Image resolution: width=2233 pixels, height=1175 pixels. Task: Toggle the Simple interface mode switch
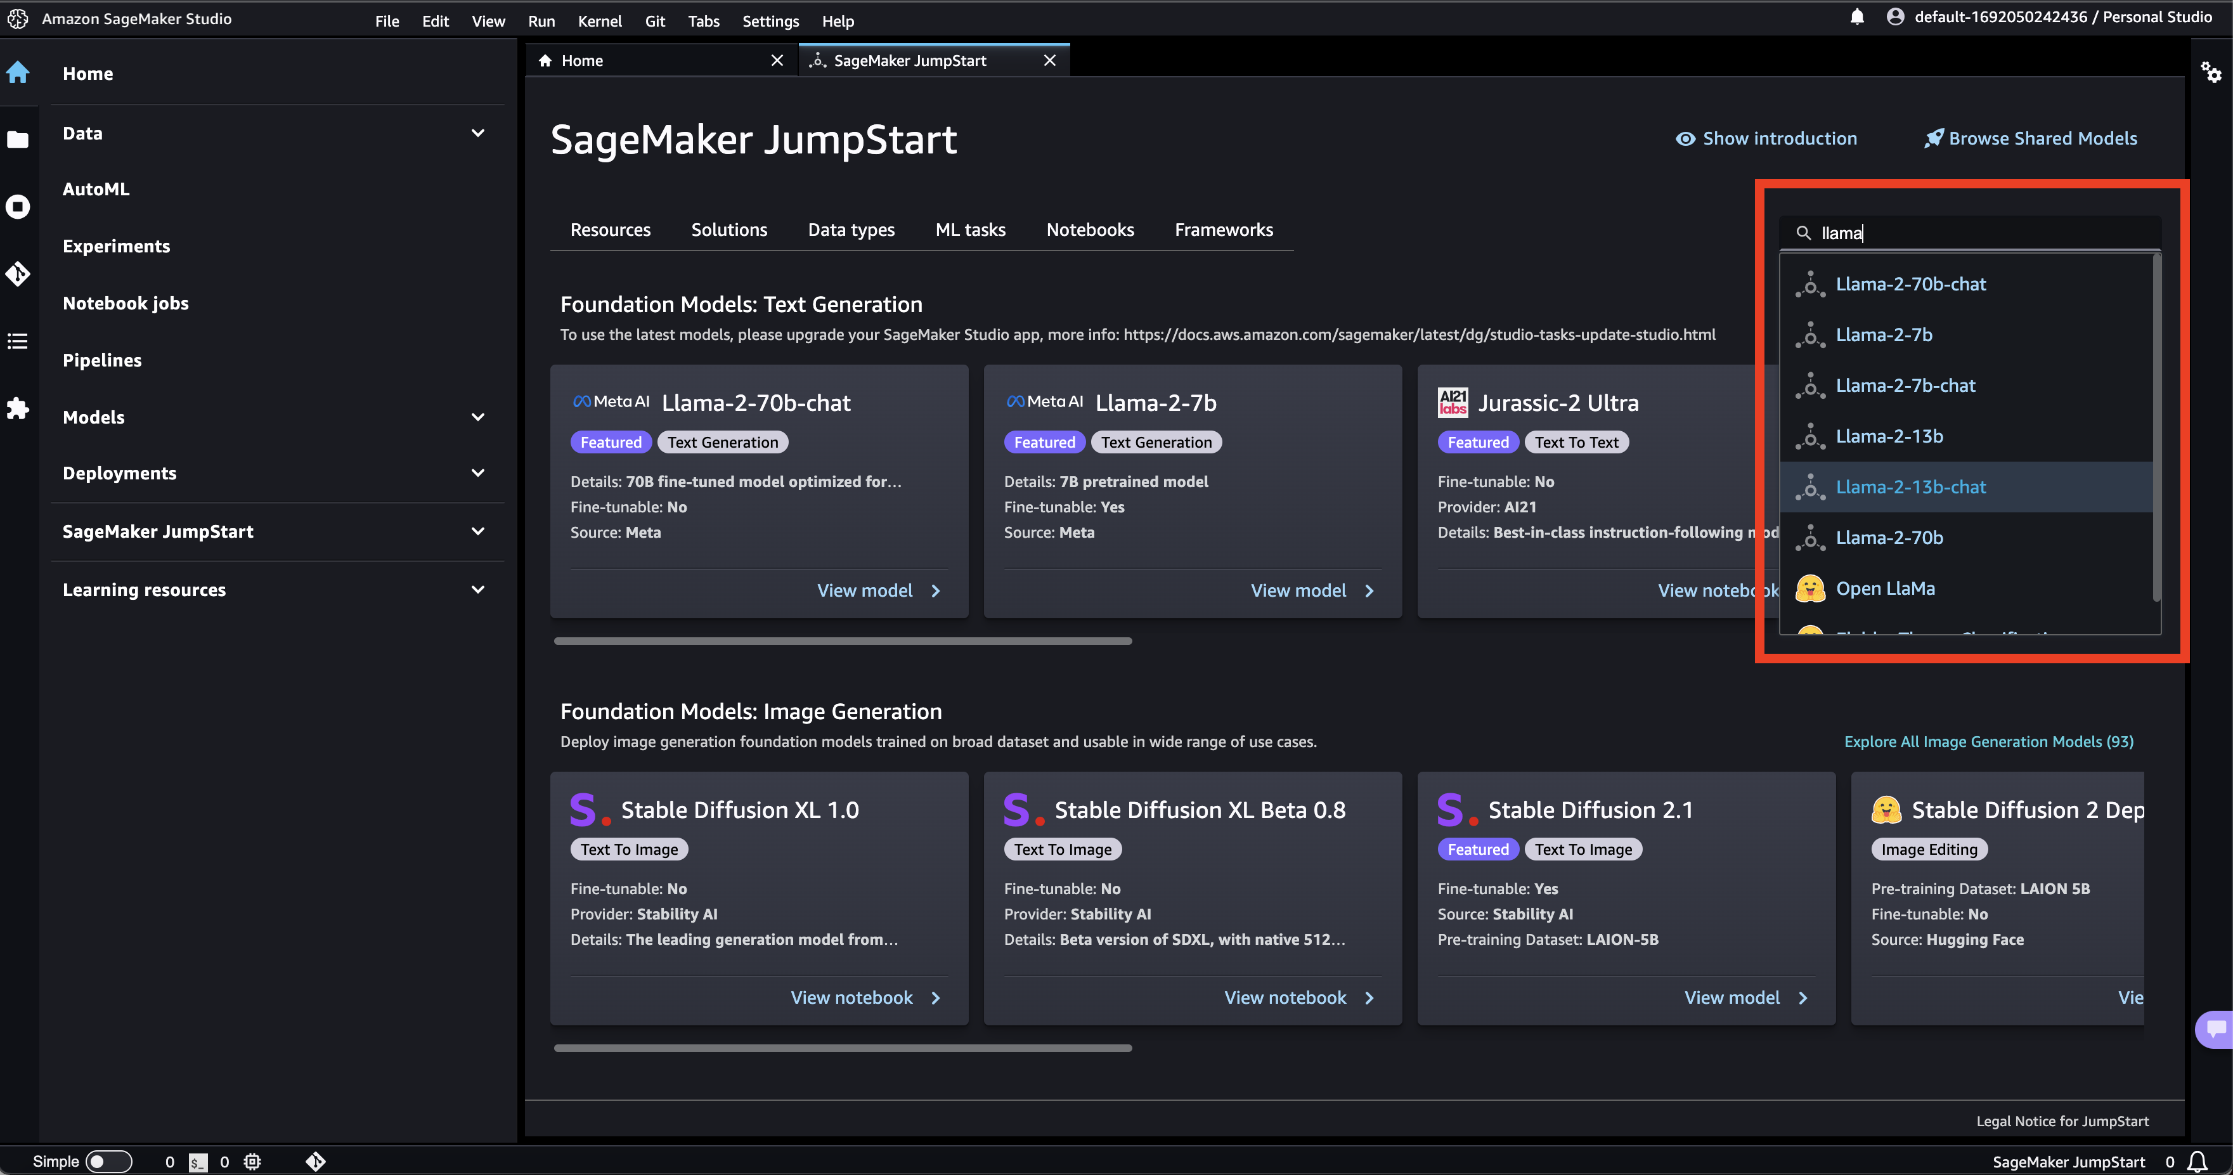108,1161
